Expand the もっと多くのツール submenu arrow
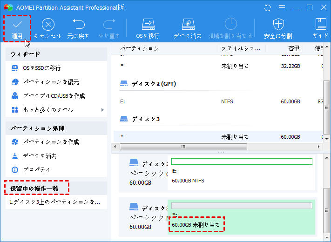 (x=102, y=110)
